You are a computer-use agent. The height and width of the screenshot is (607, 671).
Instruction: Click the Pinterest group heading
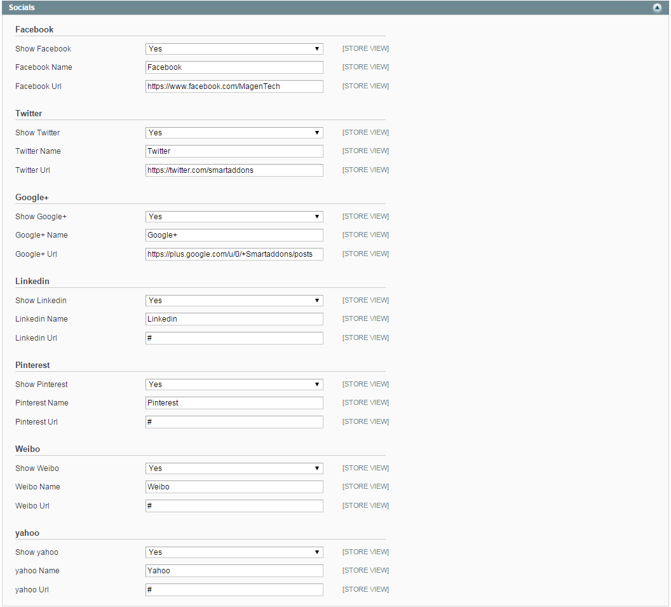pos(32,365)
